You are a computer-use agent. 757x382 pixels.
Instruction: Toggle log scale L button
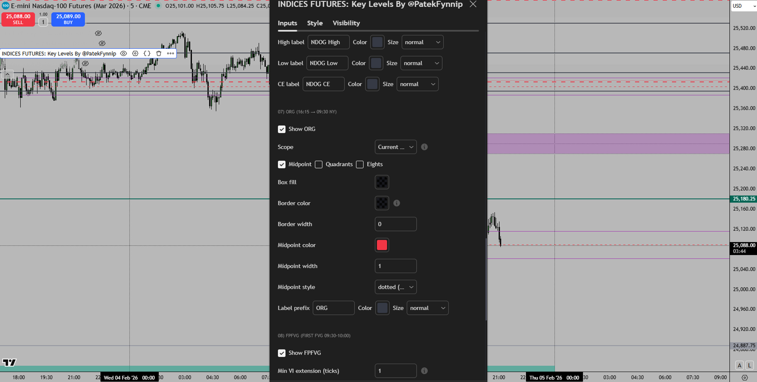tap(750, 365)
